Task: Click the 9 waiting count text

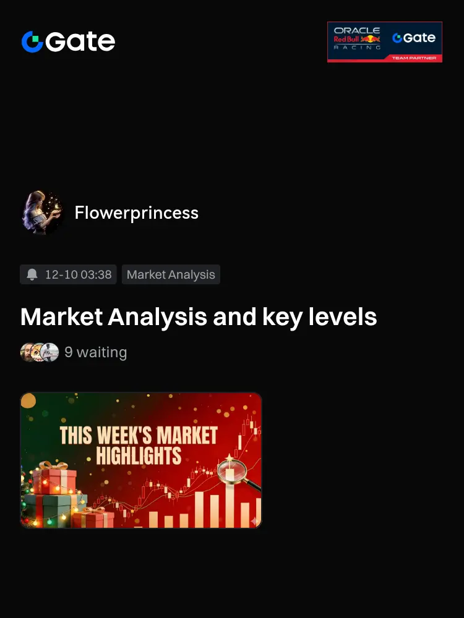Action: (95, 352)
